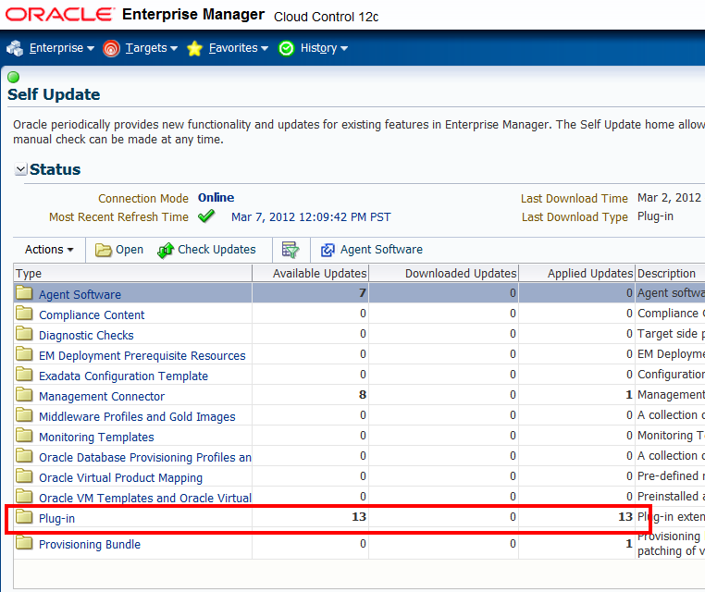Open the Plug-in type link
This screenshot has height=592, width=705.
coord(56,518)
